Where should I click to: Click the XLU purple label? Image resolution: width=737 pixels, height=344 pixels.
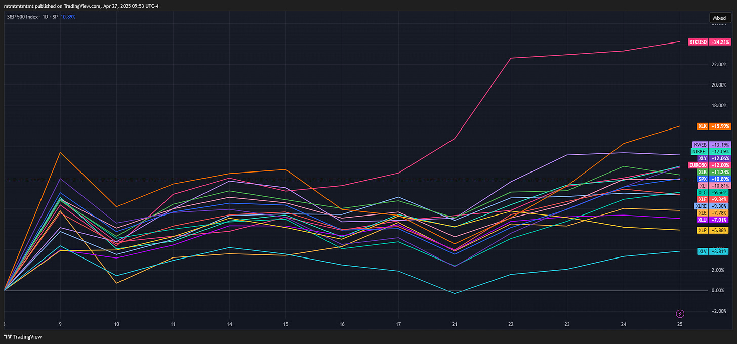coord(702,220)
